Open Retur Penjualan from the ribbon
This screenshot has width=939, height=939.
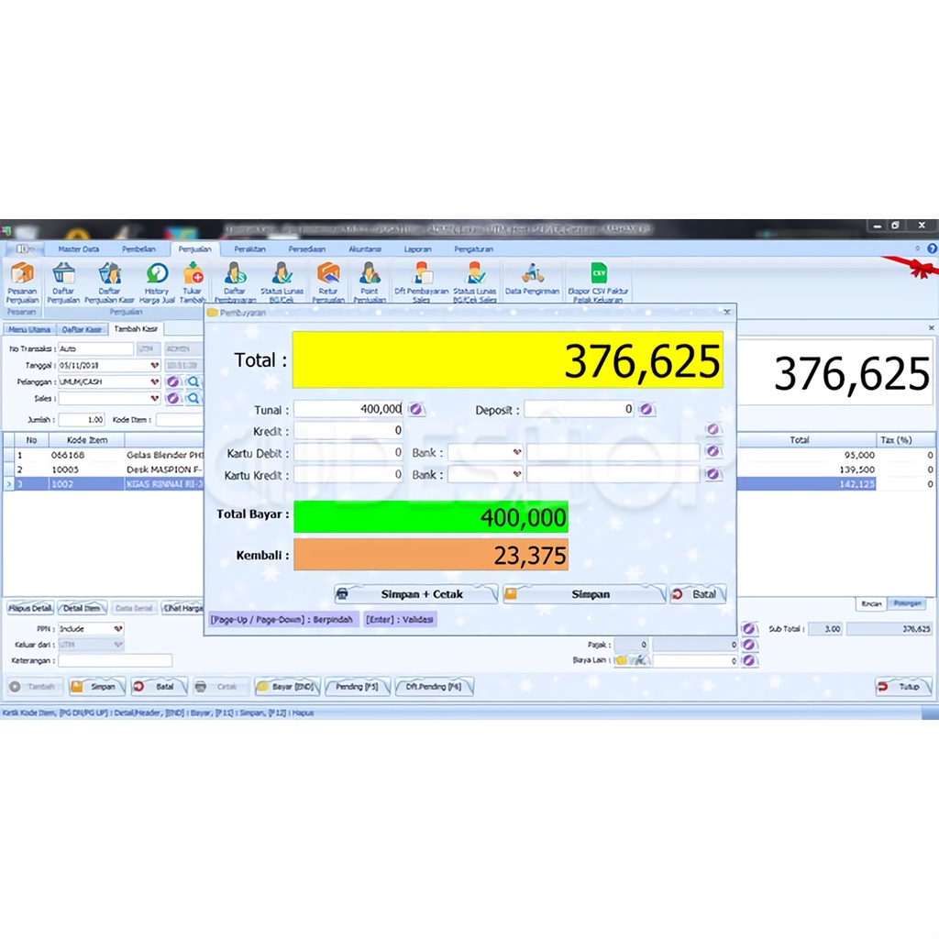(327, 274)
